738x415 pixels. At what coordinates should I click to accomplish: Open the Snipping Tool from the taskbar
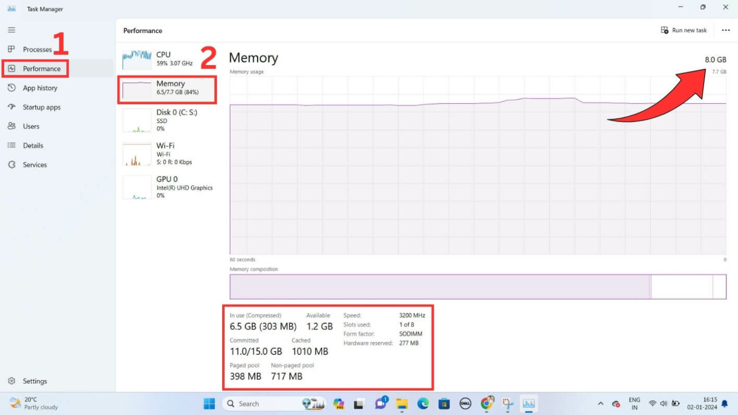pos(507,403)
